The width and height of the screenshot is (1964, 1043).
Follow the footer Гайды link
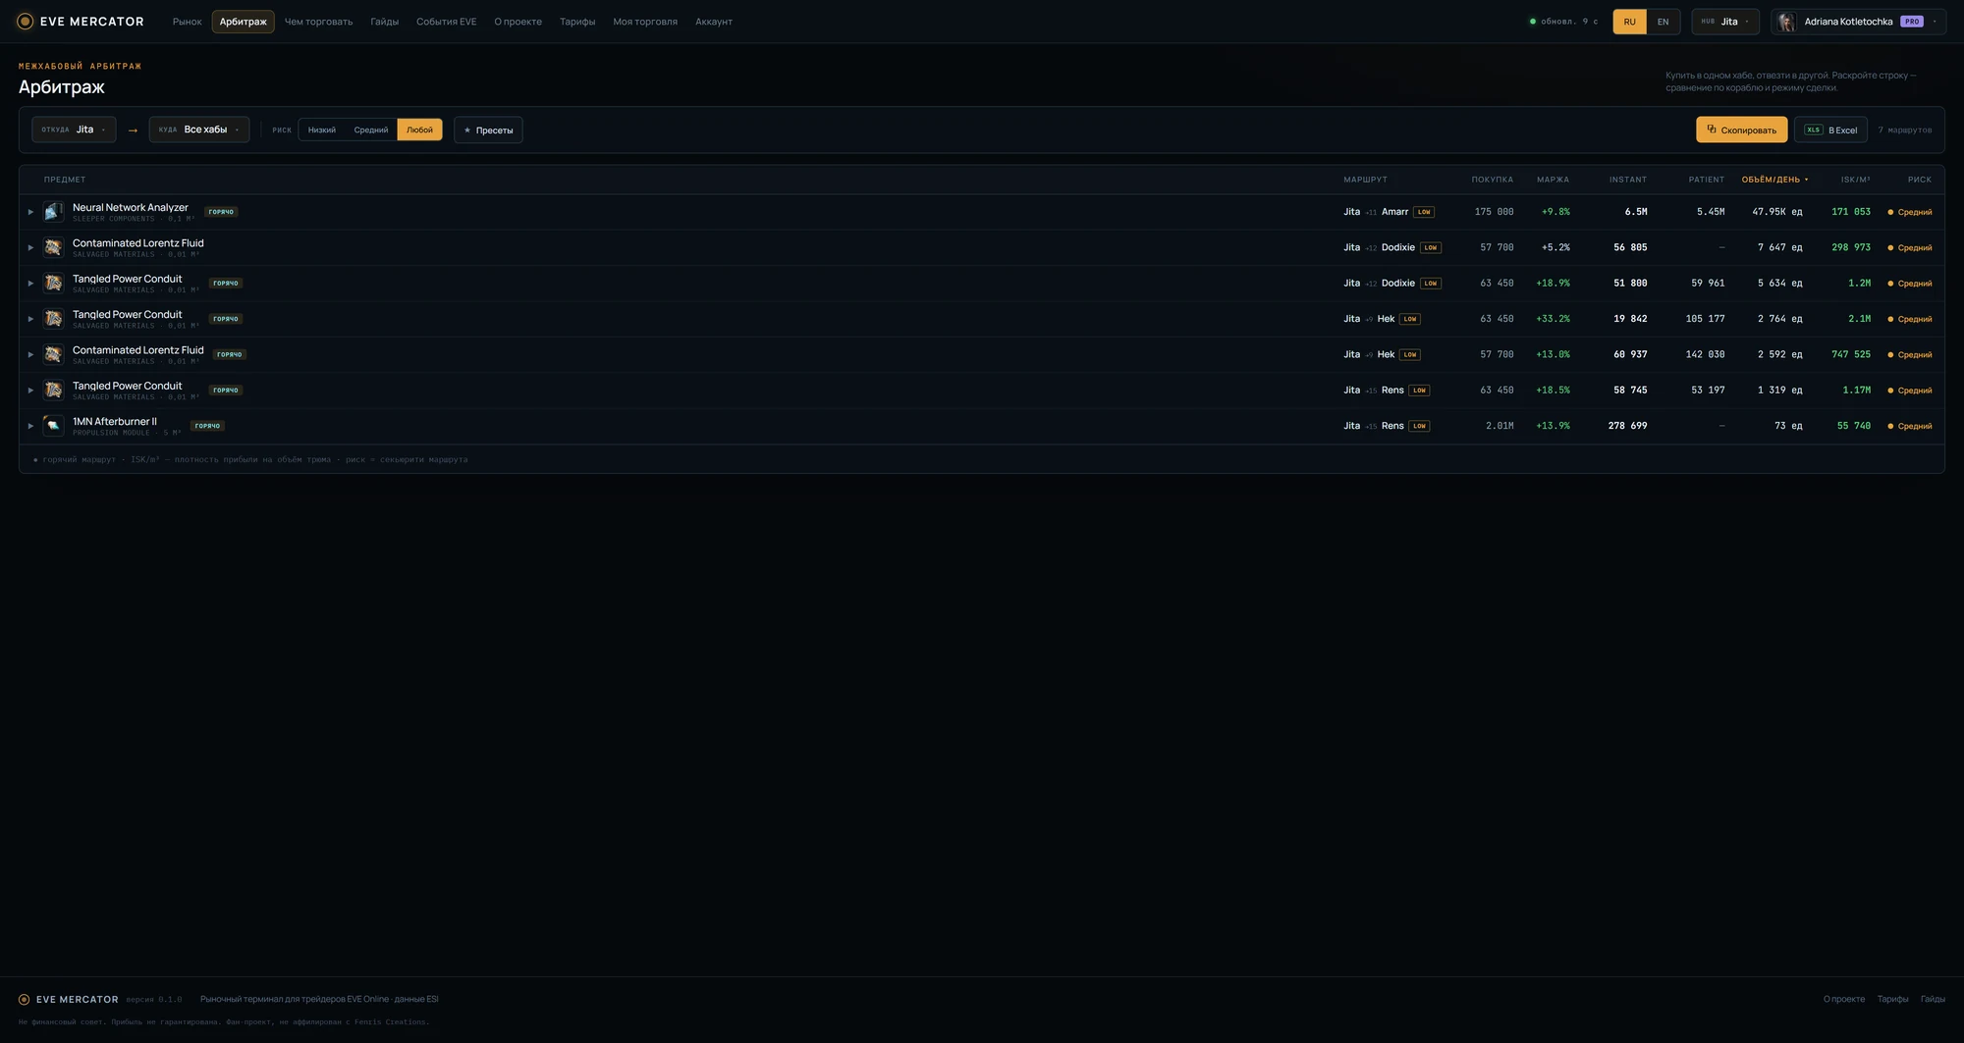coord(1933,999)
